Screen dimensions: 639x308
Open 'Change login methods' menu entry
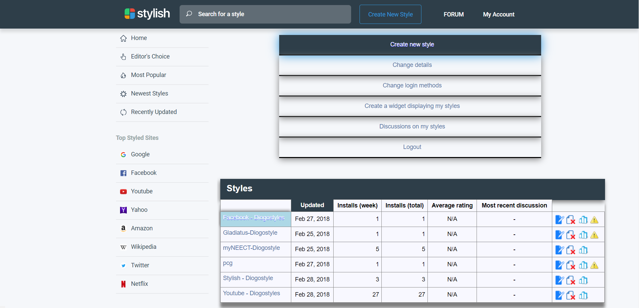410,86
